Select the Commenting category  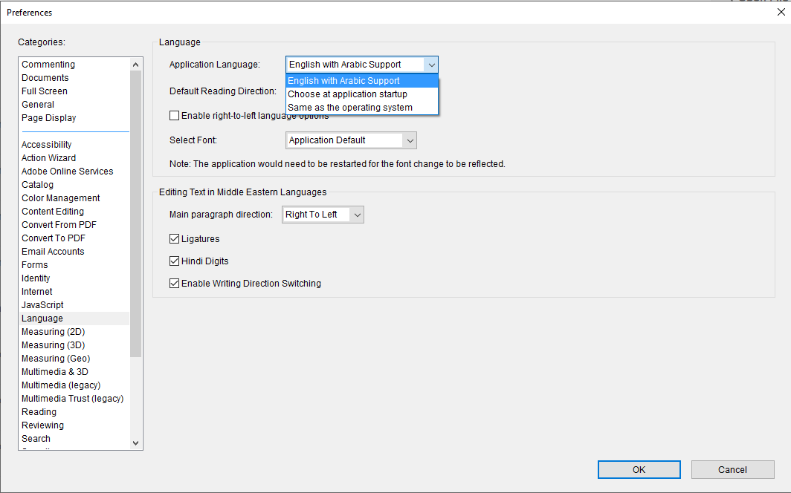click(48, 64)
